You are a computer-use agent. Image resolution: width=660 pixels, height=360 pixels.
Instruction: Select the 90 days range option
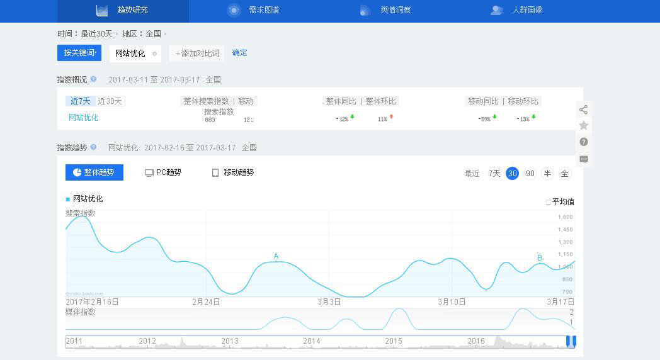[x=530, y=173]
